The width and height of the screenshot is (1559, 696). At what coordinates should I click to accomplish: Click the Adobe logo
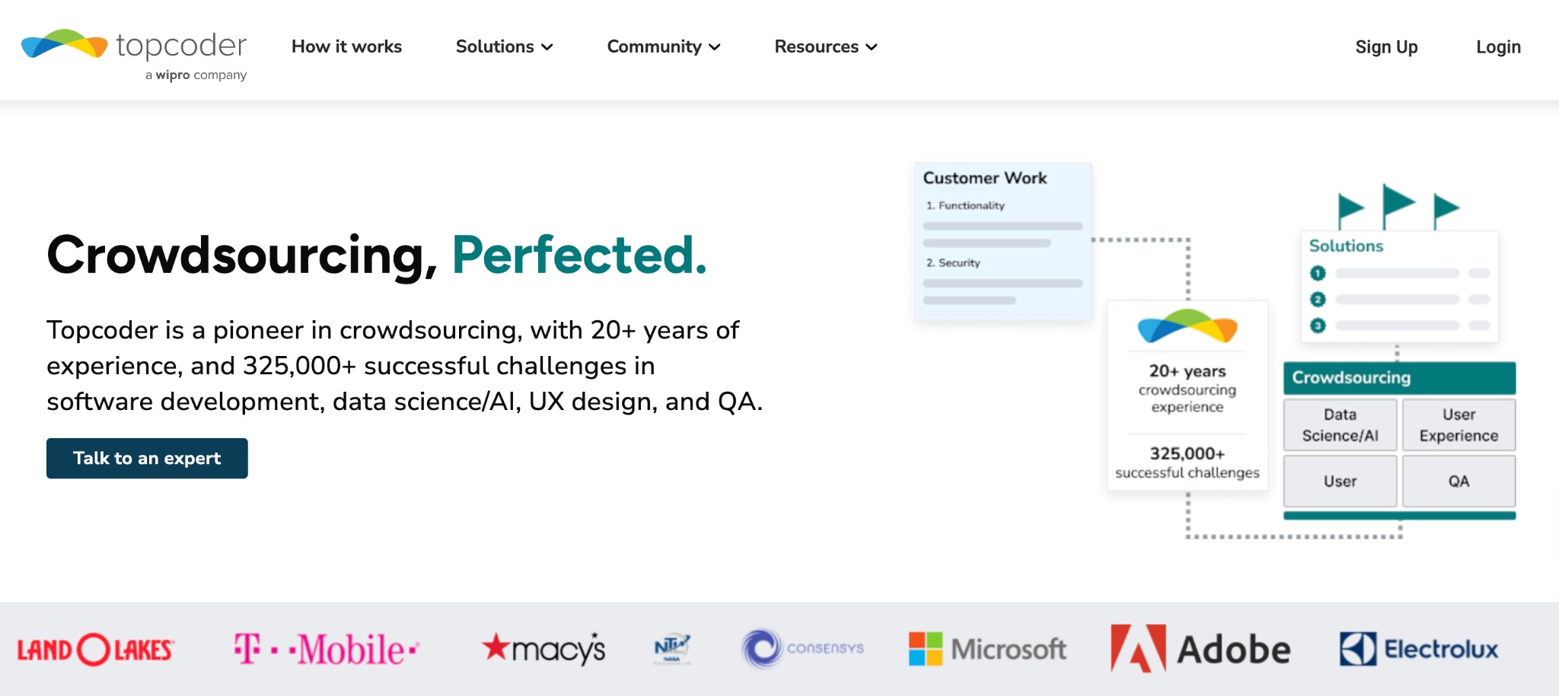pos(1200,649)
